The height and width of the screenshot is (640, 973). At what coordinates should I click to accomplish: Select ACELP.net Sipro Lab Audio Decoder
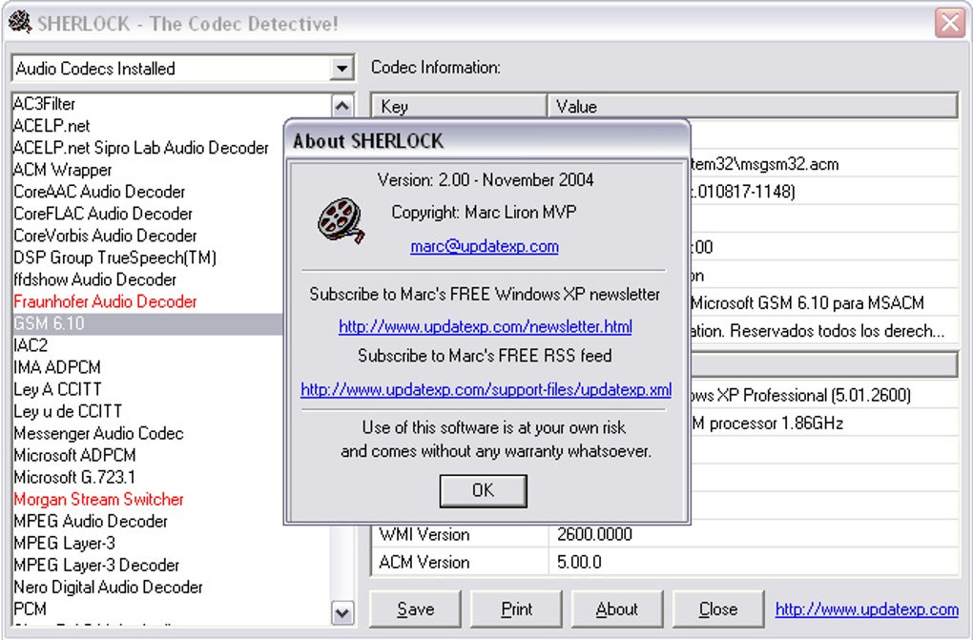click(x=141, y=148)
